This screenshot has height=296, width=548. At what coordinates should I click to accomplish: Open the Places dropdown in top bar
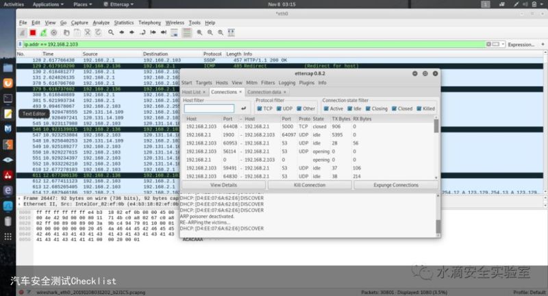[82, 4]
